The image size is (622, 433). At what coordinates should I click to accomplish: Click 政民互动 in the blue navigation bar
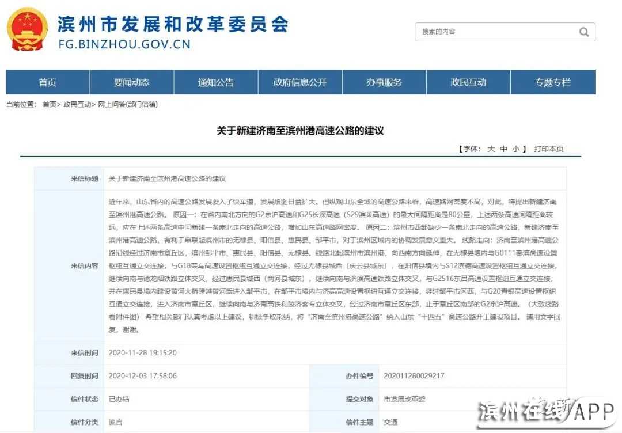468,82
